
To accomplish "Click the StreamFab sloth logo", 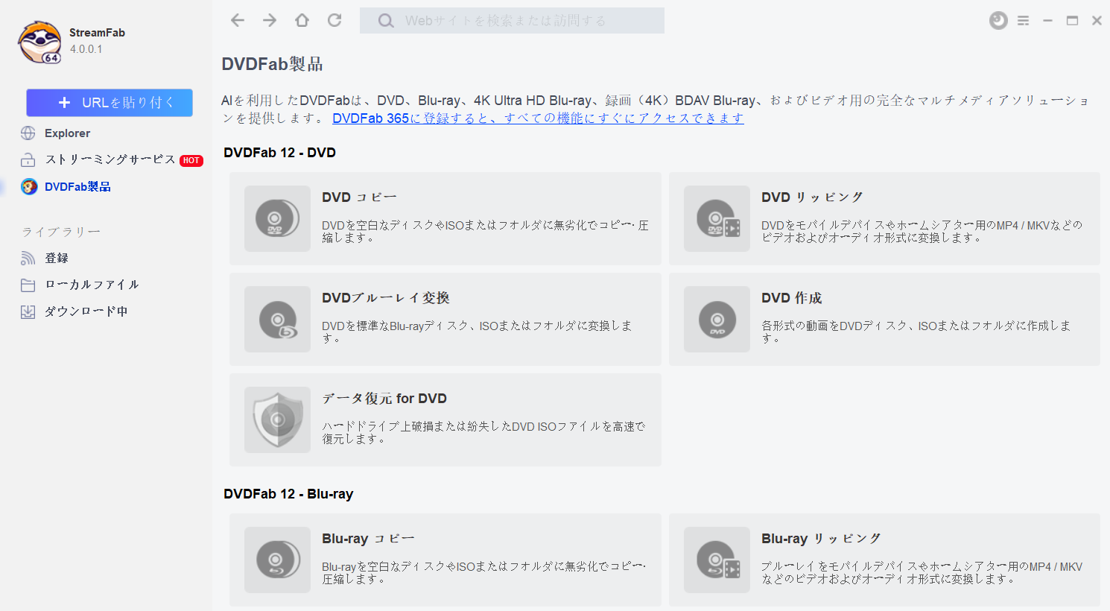I will [x=40, y=42].
